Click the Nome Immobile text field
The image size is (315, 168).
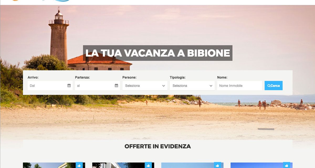[239, 86]
